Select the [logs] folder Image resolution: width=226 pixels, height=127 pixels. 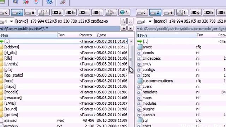click(64, 81)
